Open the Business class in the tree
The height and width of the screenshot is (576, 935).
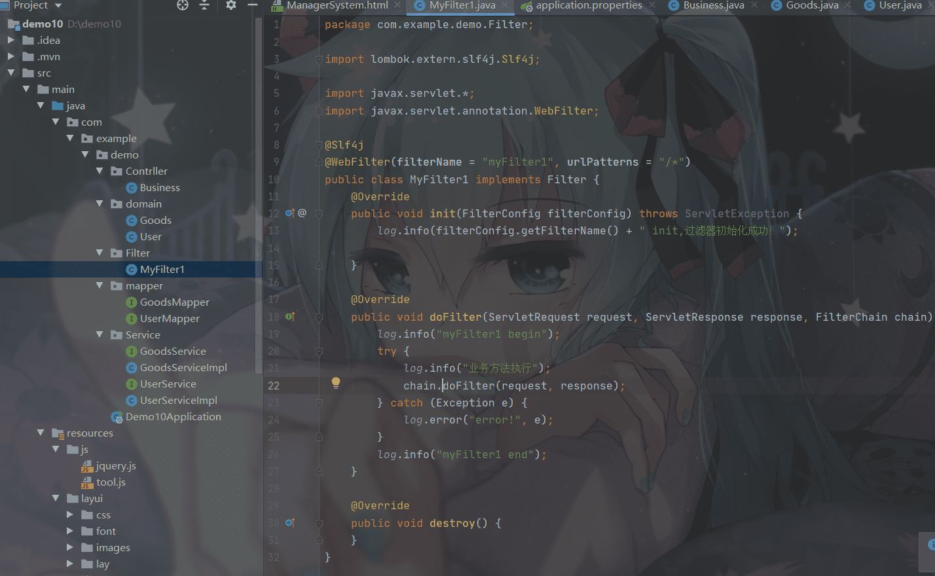click(160, 187)
